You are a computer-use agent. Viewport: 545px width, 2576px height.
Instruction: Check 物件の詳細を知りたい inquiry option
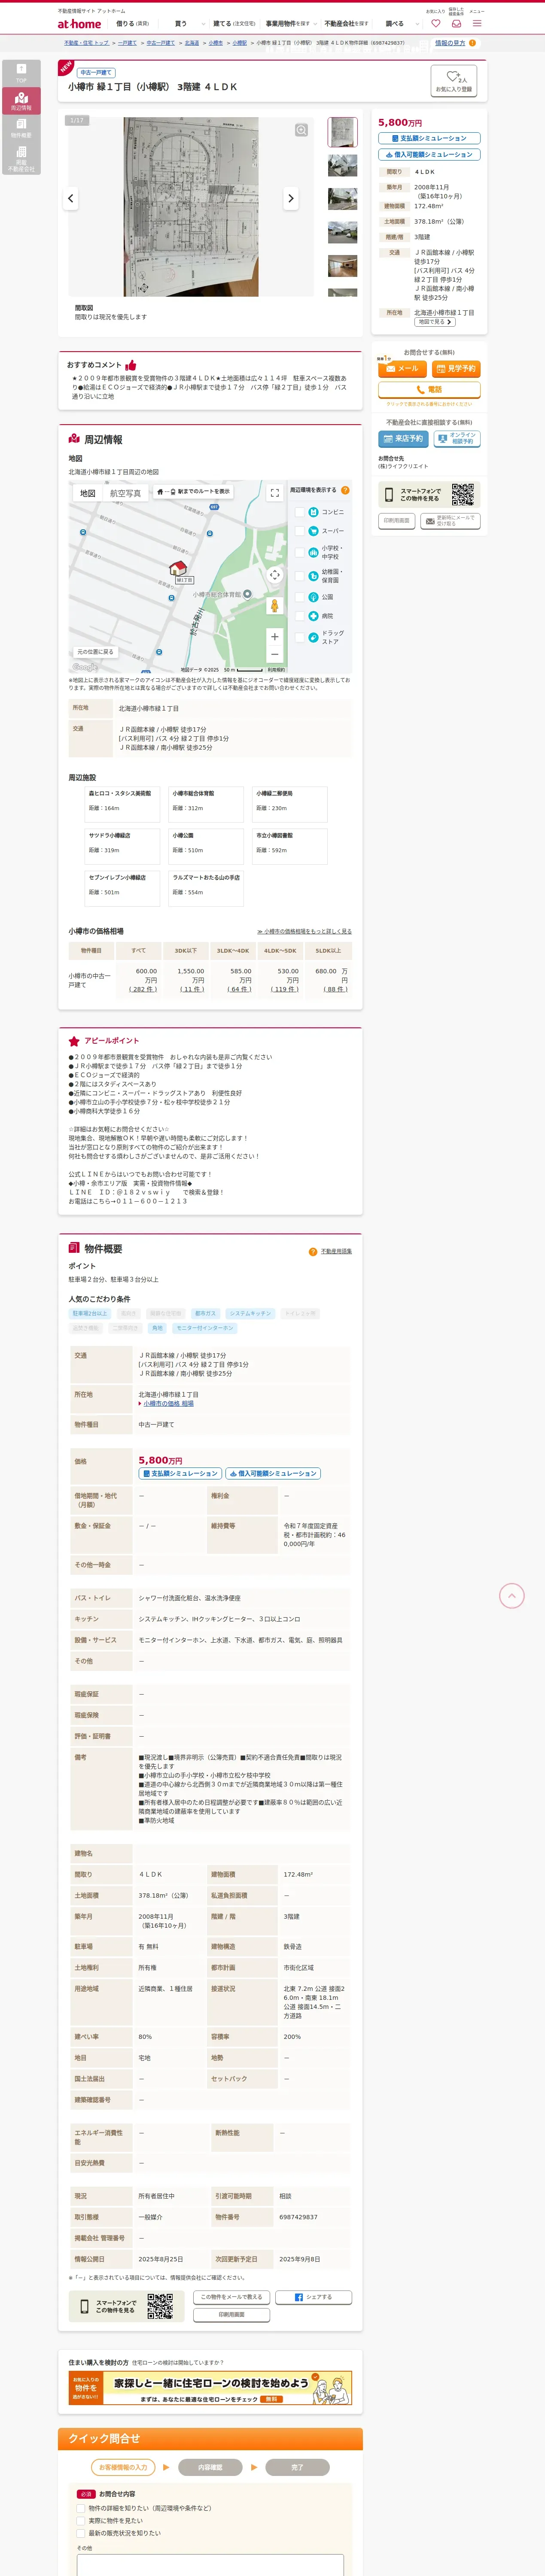coord(82,2508)
